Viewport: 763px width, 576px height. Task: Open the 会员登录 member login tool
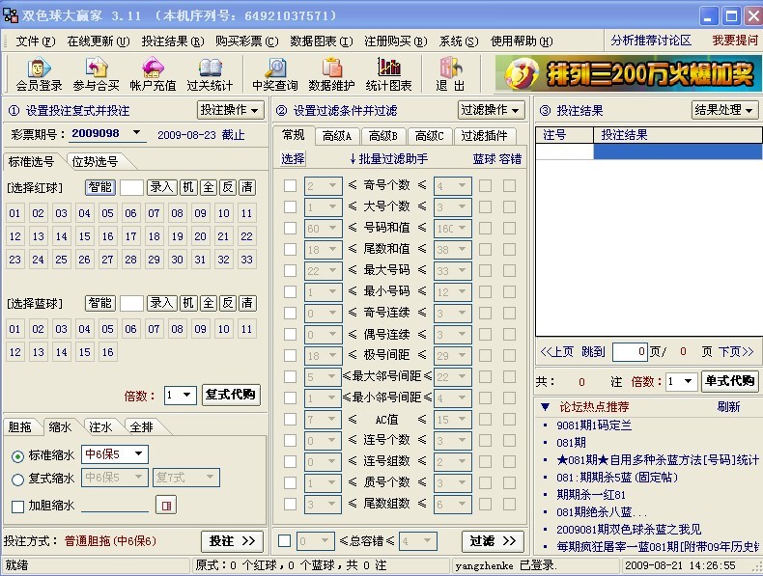point(39,74)
